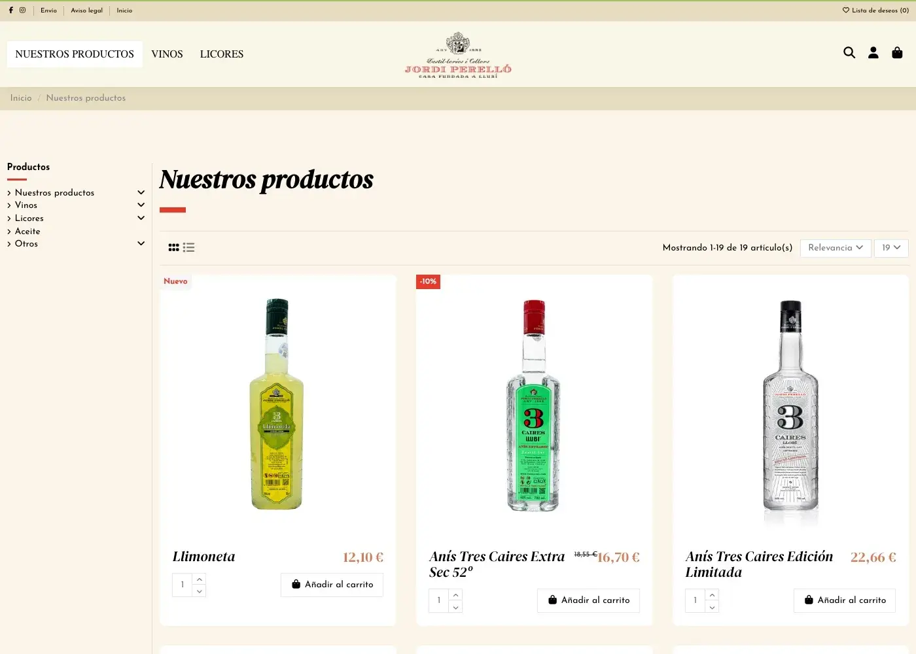Image resolution: width=916 pixels, height=654 pixels.
Task: Select Licores sidebar category
Action: [x=29, y=218]
